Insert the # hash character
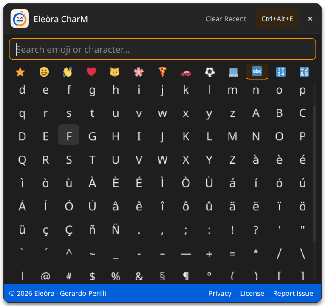The height and width of the screenshot is (306, 325). tap(69, 276)
